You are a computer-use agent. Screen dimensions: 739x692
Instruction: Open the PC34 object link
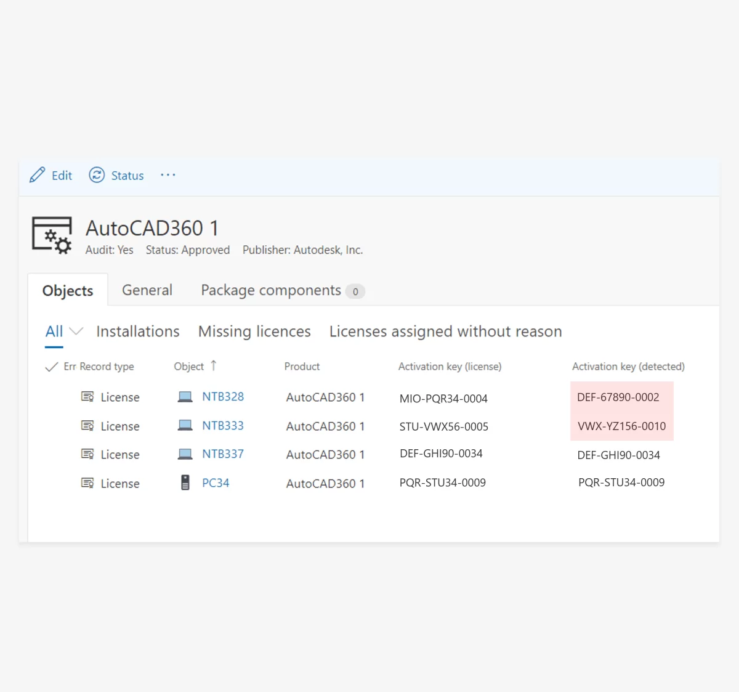216,483
